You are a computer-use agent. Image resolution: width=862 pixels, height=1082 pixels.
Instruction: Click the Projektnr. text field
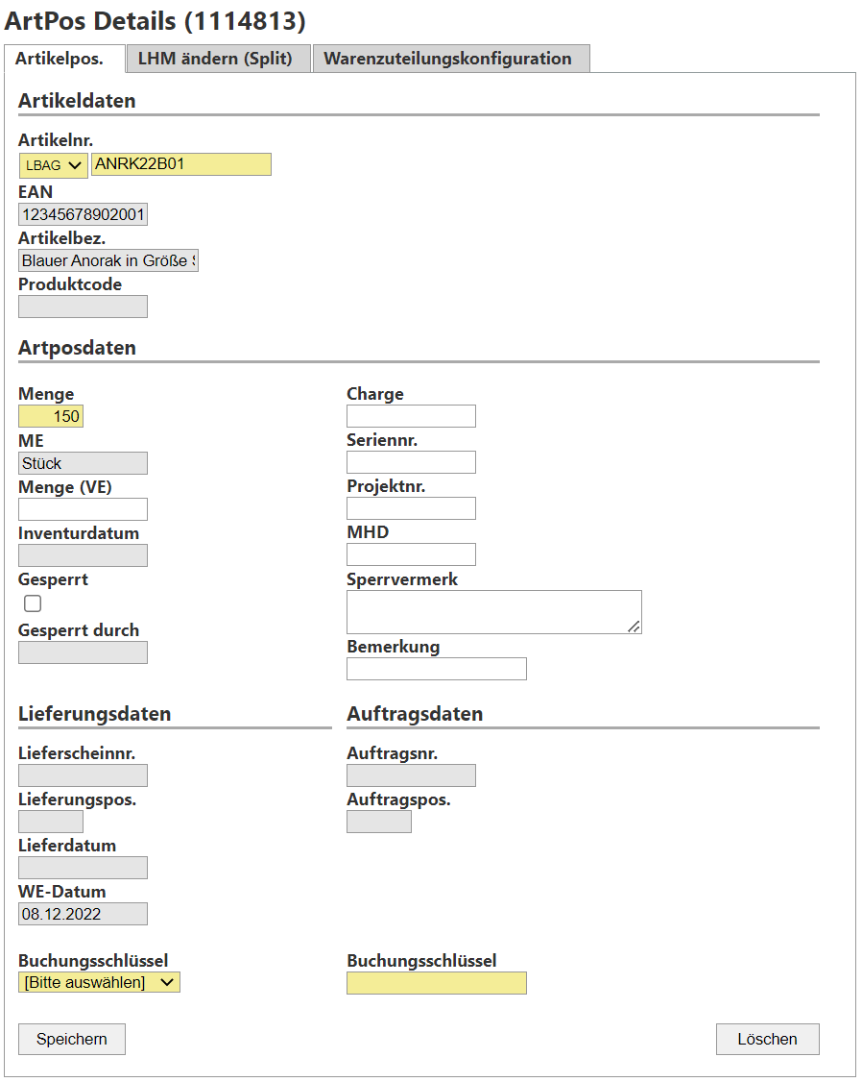pyautogui.click(x=411, y=508)
